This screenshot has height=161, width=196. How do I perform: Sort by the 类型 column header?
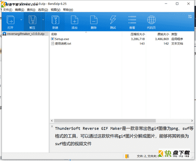tap(182, 34)
